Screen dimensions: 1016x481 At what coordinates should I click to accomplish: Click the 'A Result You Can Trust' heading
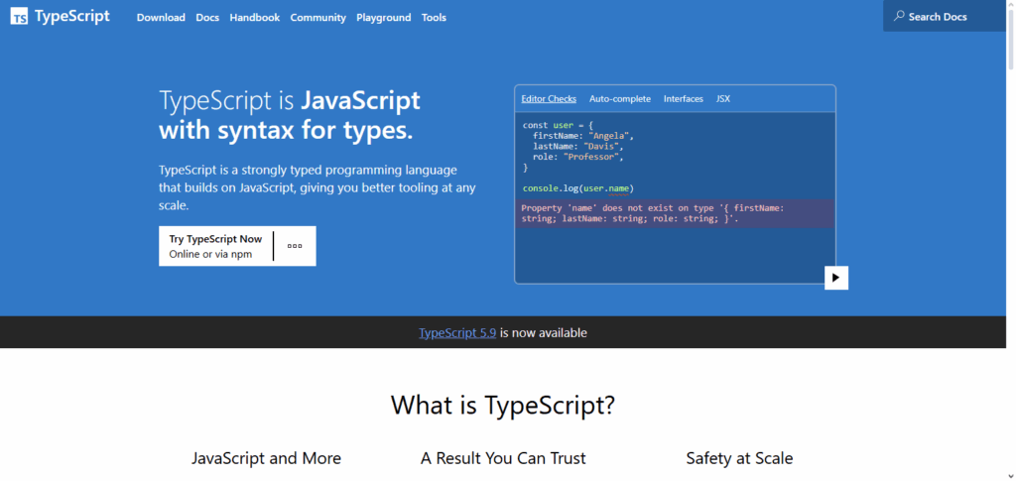(503, 458)
